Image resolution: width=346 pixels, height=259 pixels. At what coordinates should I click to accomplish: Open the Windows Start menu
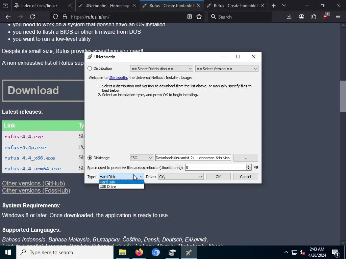[x=8, y=252]
